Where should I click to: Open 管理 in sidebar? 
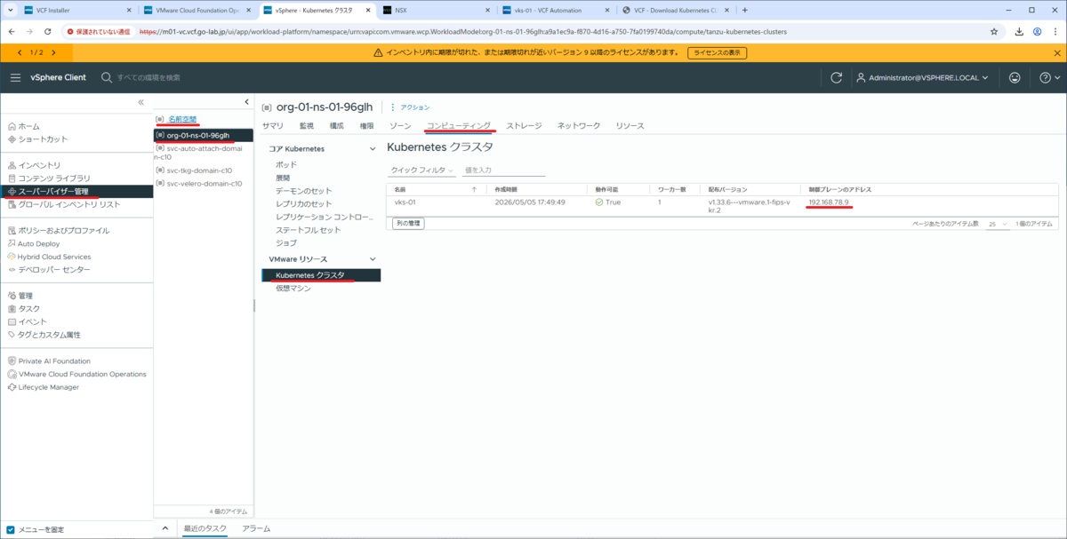(25, 296)
